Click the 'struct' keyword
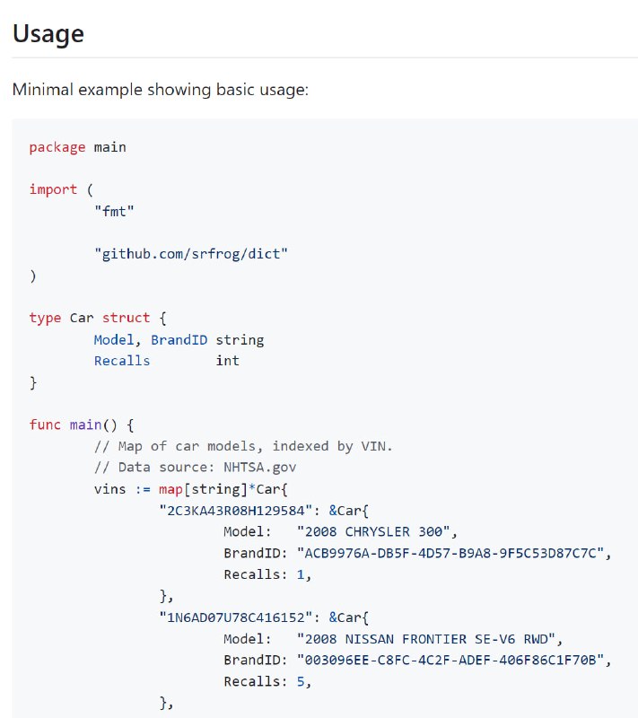This screenshot has height=718, width=638. click(x=126, y=318)
